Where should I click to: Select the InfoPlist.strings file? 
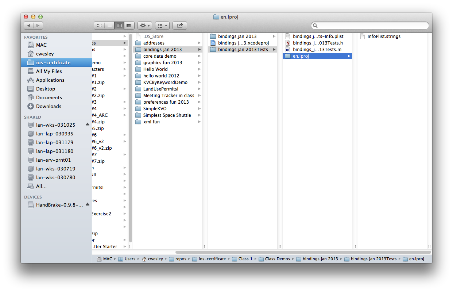(x=392, y=36)
